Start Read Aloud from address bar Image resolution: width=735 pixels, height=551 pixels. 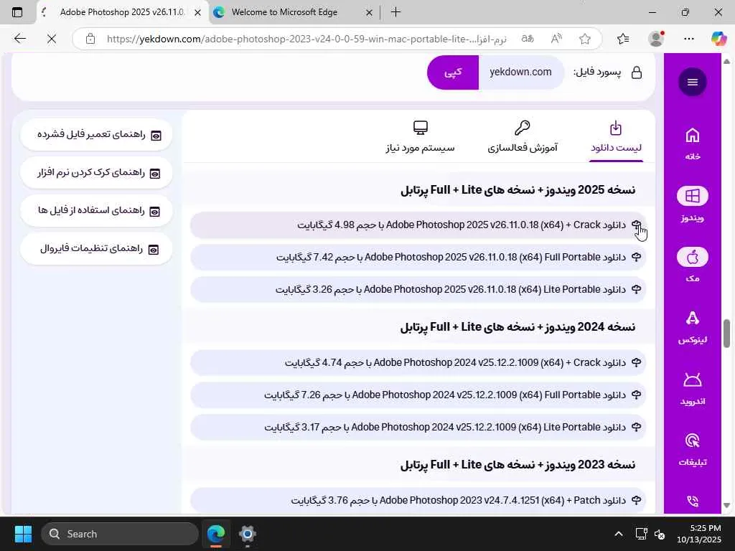tap(556, 39)
